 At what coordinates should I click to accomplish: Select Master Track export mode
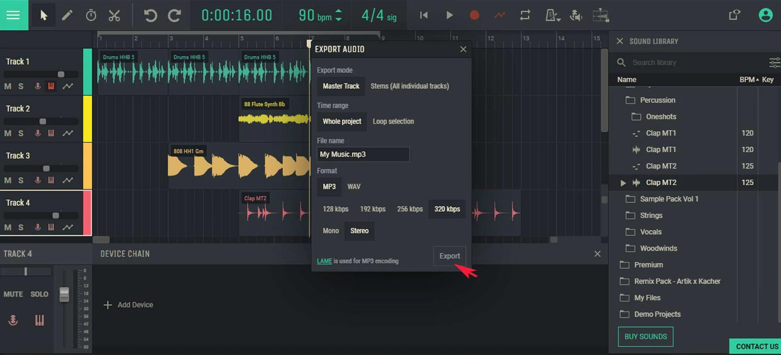coord(341,86)
